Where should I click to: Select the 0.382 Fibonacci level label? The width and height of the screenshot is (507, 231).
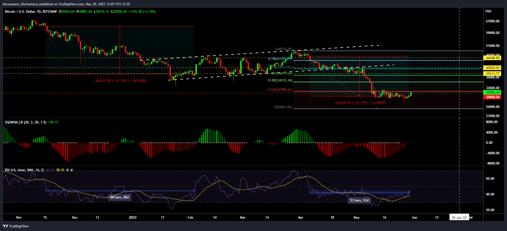[280, 80]
